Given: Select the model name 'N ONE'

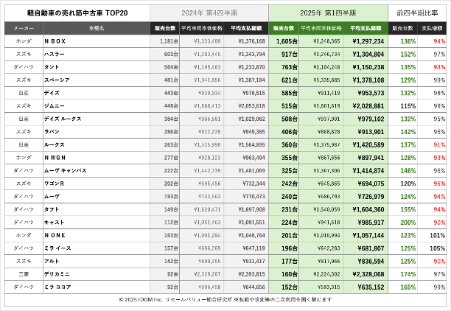Looking at the screenshot, I should [55, 235].
